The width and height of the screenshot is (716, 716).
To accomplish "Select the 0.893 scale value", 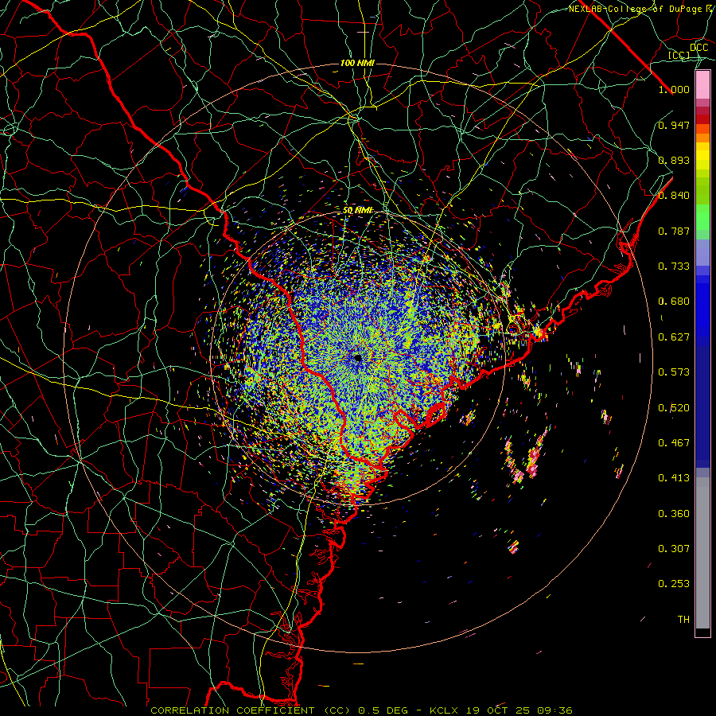I will coord(674,160).
